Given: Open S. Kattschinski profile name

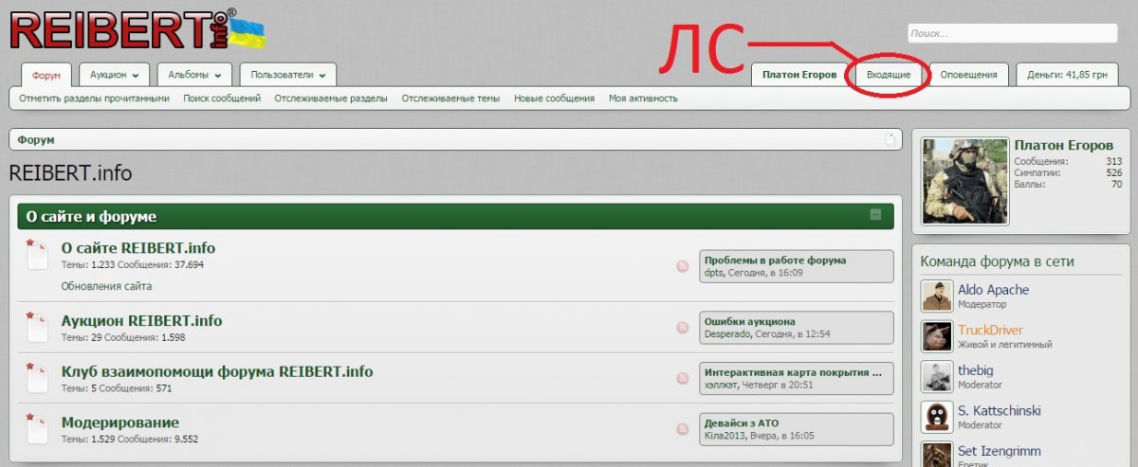Looking at the screenshot, I should pos(1000,411).
